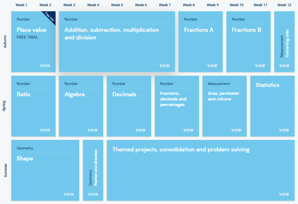Click VIEW on Area, perimeter and volume
The height and width of the screenshot is (204, 298).
point(236,130)
